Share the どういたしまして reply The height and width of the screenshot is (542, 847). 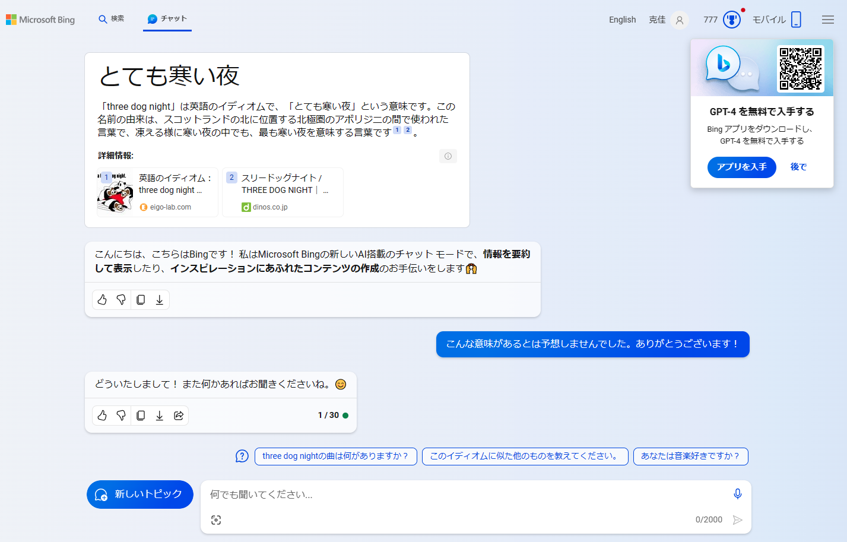tap(179, 416)
